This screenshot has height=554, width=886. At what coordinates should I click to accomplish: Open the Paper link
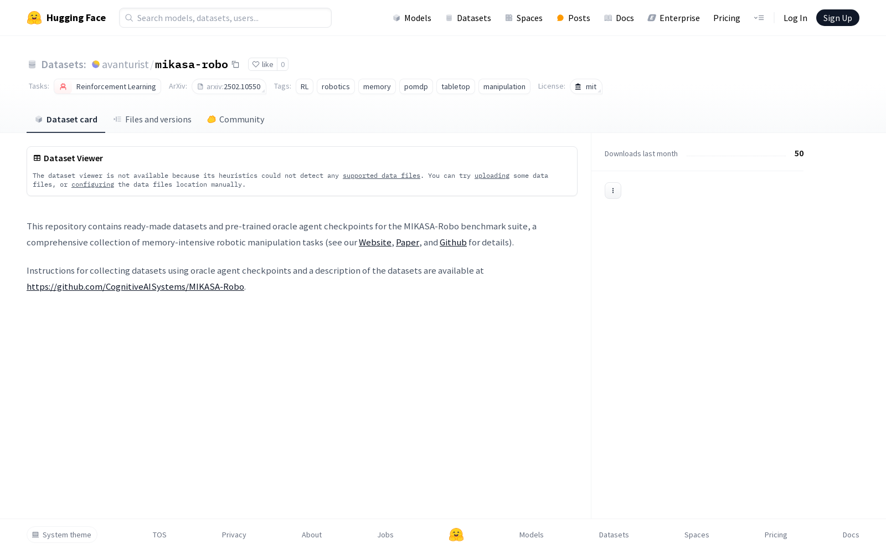click(408, 242)
